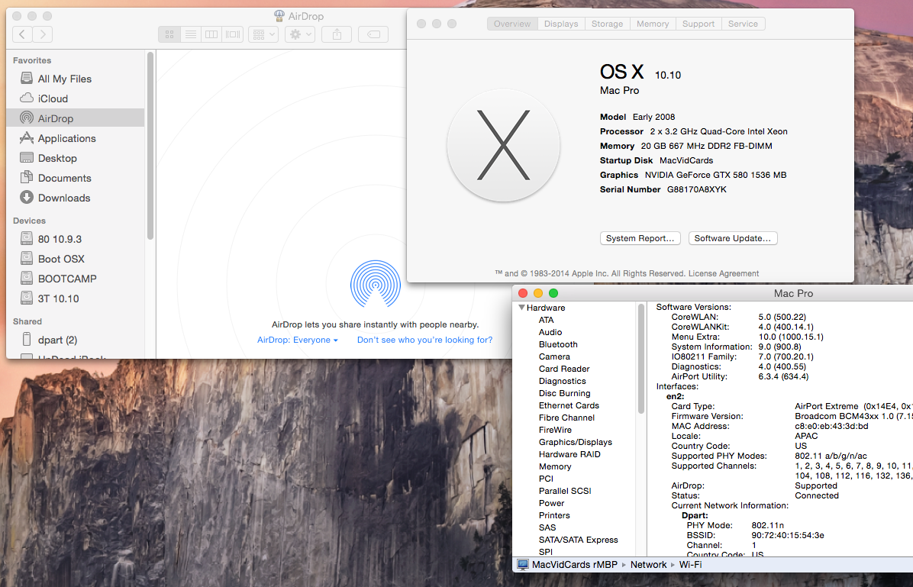Select Printers in Hardware list
913x587 pixels.
pos(554,515)
